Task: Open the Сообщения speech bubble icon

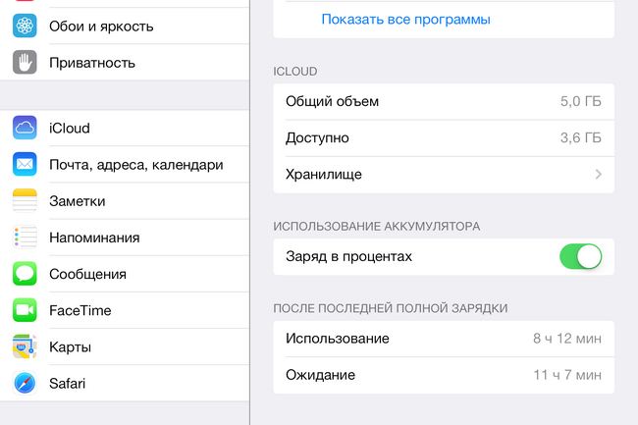Action: 25,274
